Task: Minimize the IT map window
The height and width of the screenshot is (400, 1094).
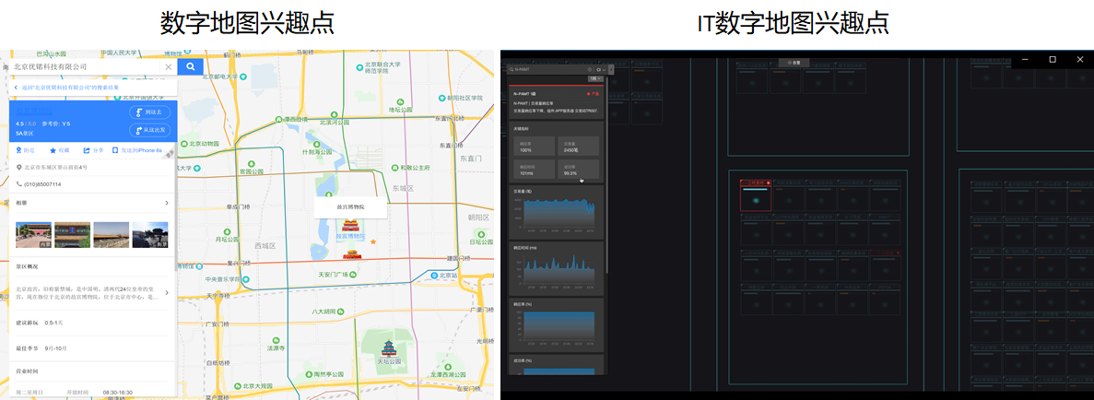Action: 1027,59
